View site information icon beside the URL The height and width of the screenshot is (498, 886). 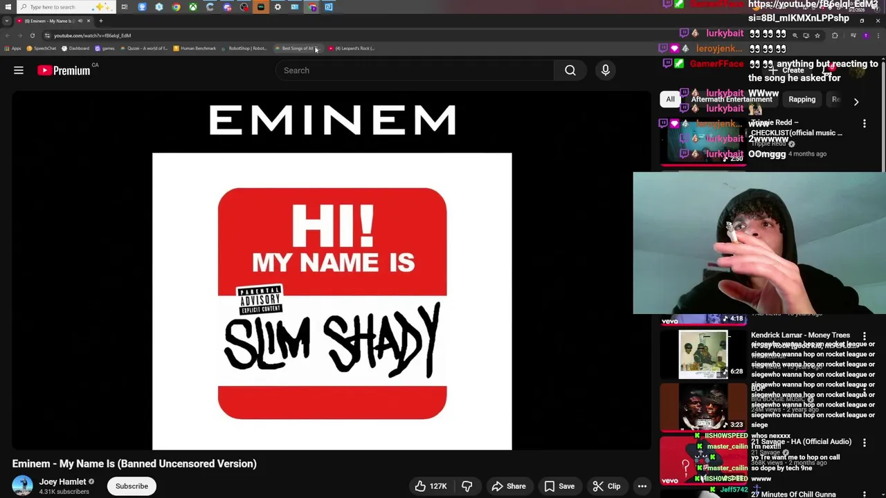click(47, 35)
